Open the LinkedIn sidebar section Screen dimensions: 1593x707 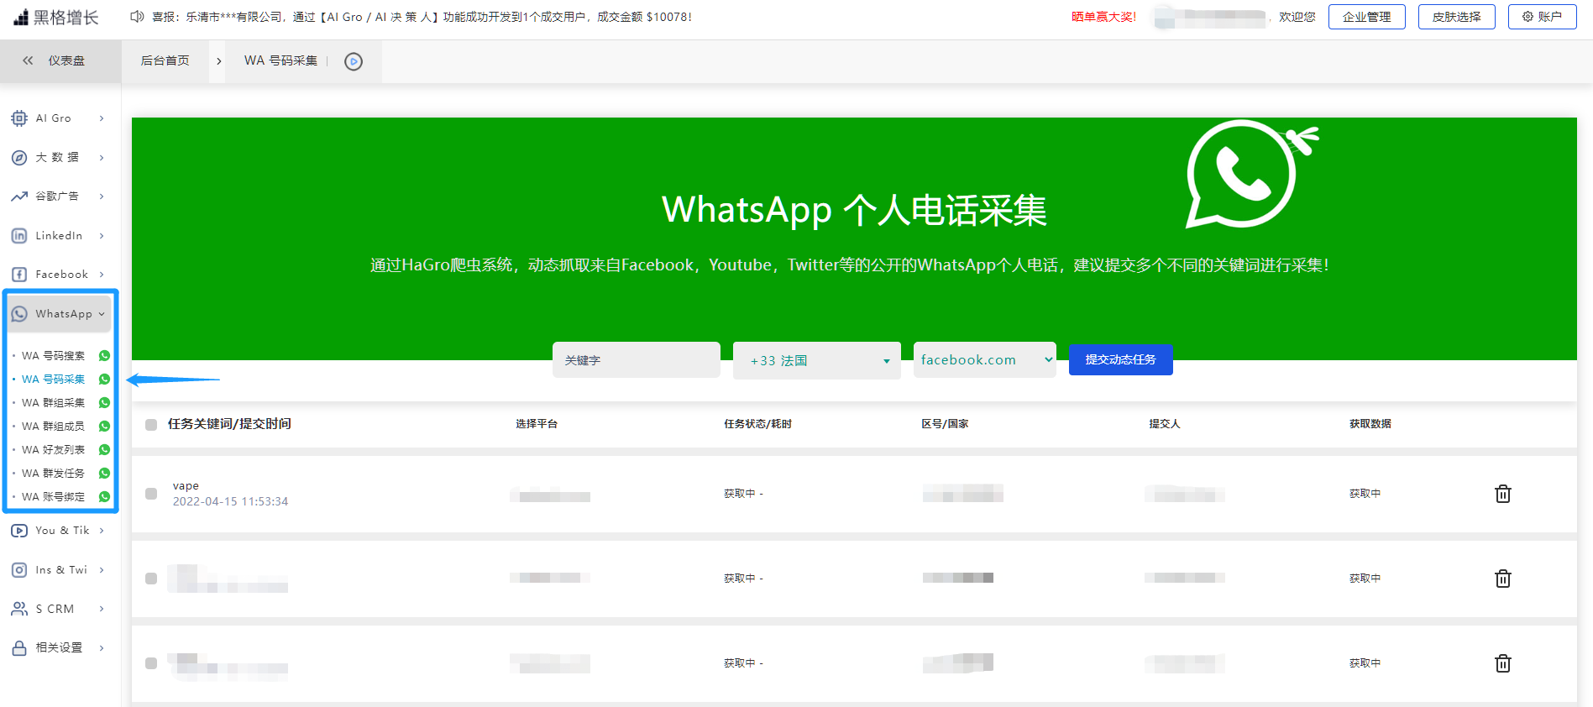click(x=58, y=236)
